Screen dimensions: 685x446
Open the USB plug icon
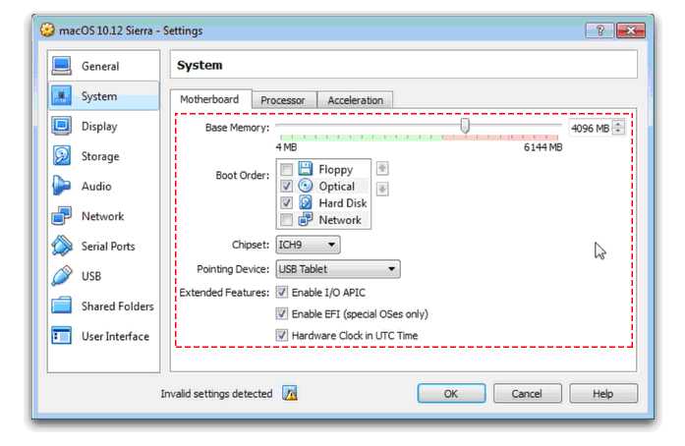click(62, 276)
